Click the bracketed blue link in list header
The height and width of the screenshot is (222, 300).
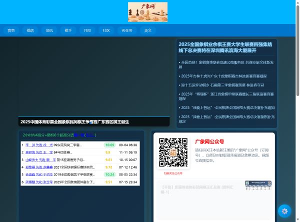pyautogui.click(x=90, y=135)
